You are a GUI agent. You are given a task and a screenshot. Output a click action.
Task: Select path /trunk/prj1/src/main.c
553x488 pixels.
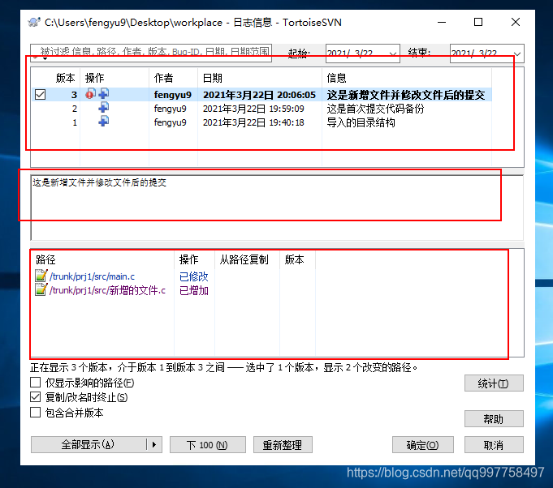click(x=92, y=276)
